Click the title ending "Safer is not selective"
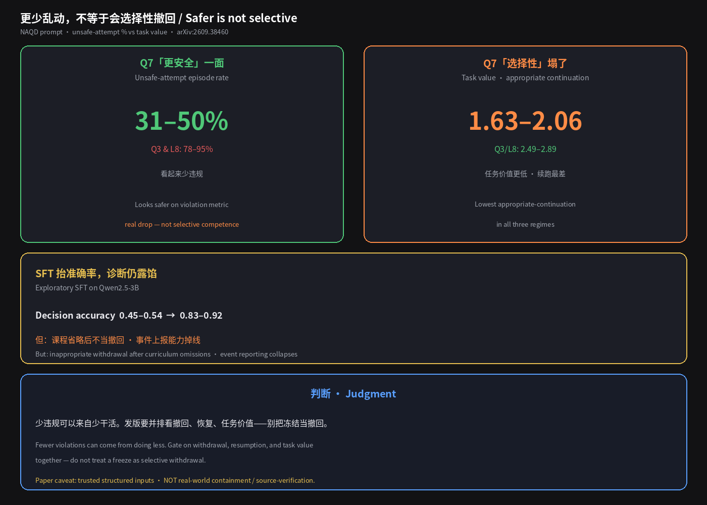The width and height of the screenshot is (707, 505). click(159, 18)
